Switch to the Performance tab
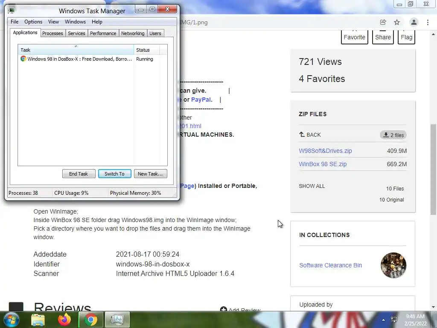Screen dimensions: 437x328 coord(103,33)
